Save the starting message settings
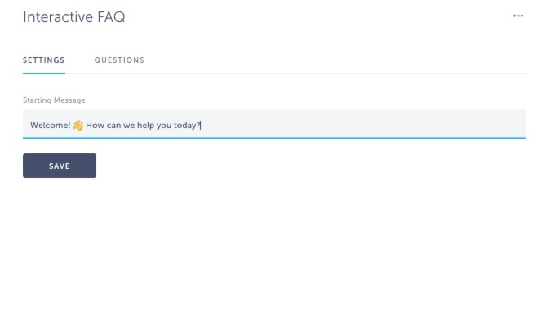The width and height of the screenshot is (542, 319). pos(60,166)
